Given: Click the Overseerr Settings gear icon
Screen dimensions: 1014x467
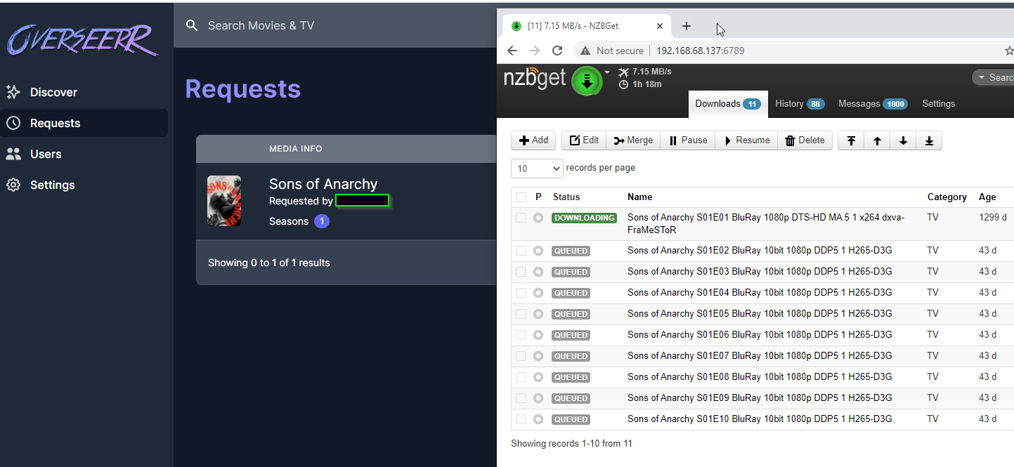Looking at the screenshot, I should [13, 185].
